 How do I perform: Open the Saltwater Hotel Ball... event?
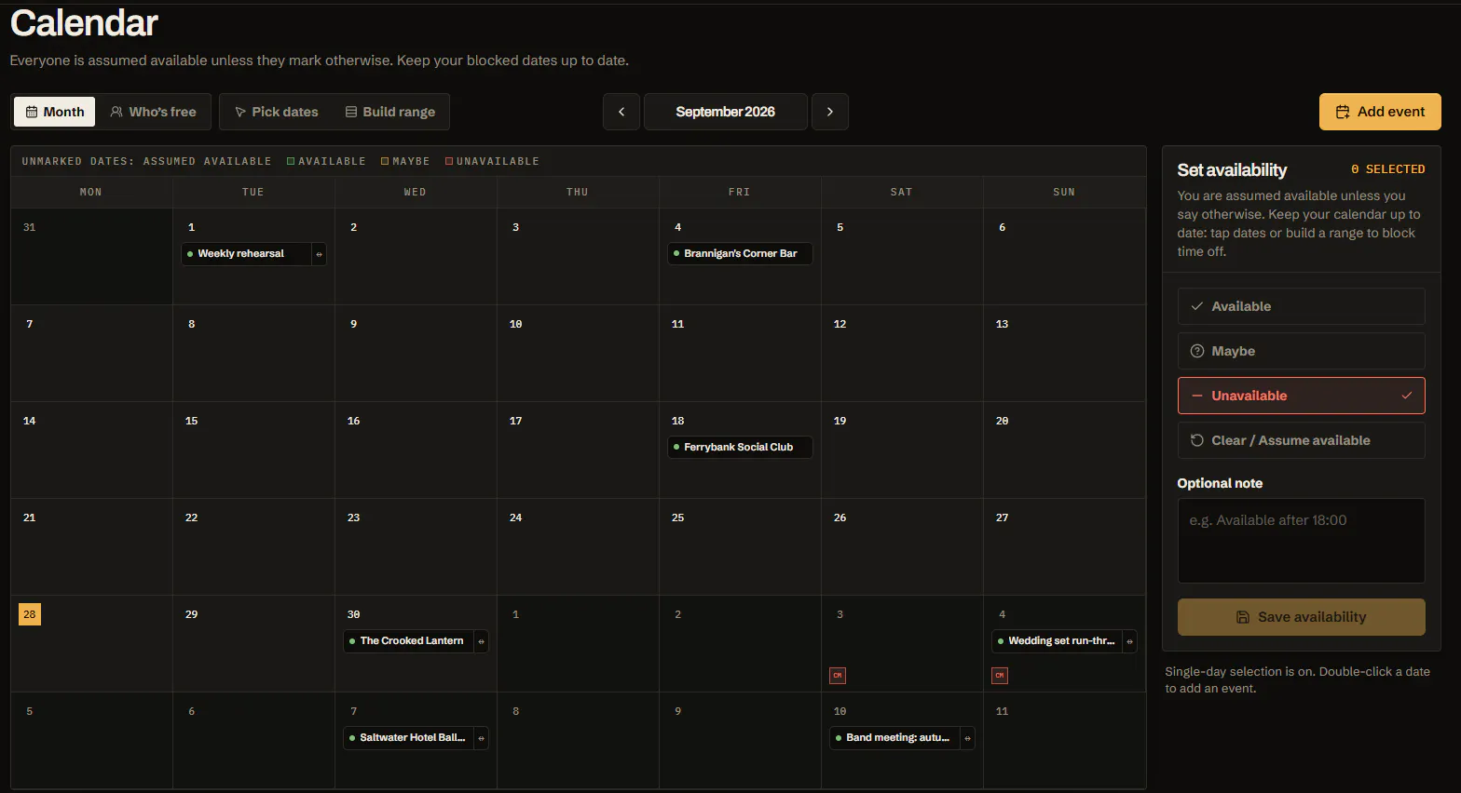point(408,738)
